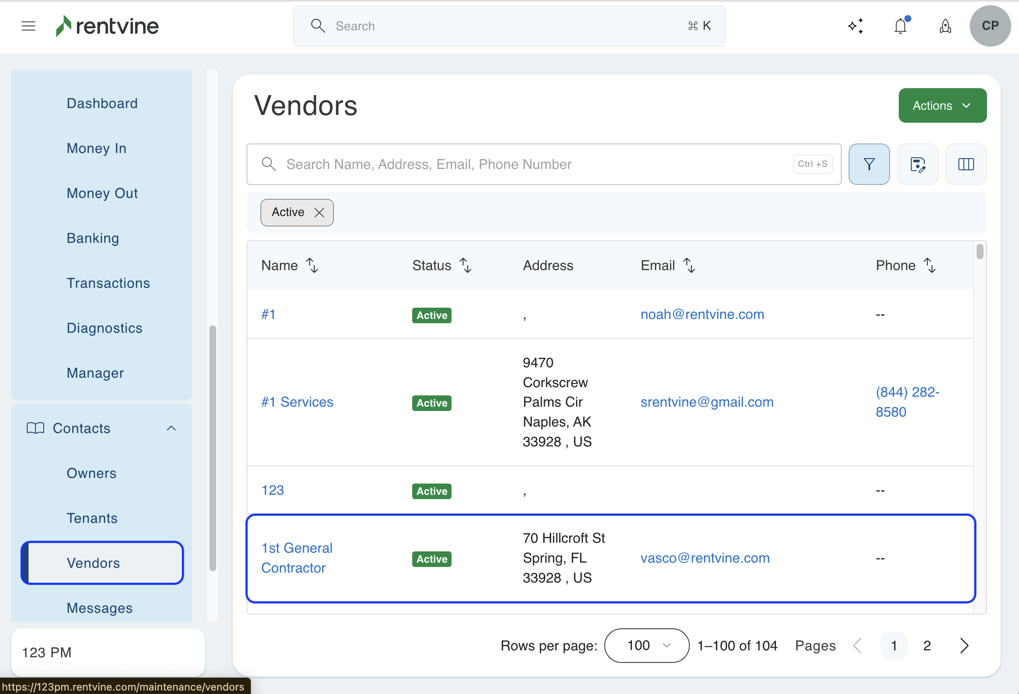The width and height of the screenshot is (1019, 694).
Task: Click the srentvine@gmail.com email link
Action: pos(707,402)
